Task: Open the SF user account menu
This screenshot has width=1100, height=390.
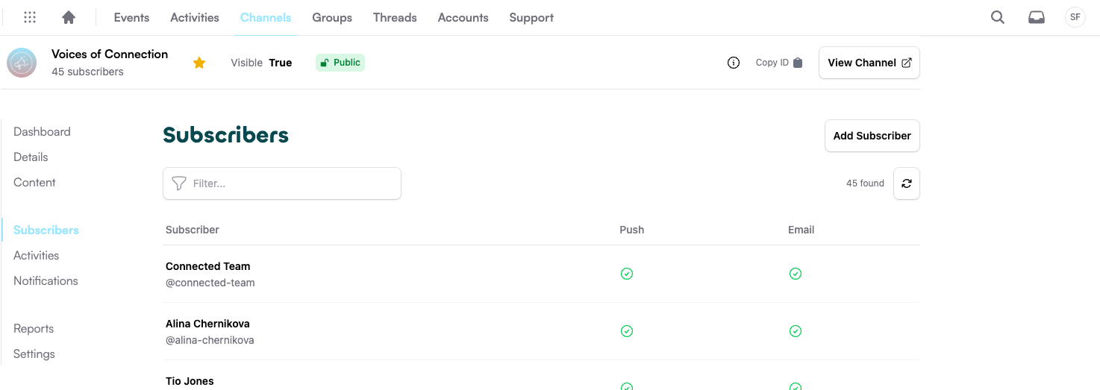Action: [1075, 17]
